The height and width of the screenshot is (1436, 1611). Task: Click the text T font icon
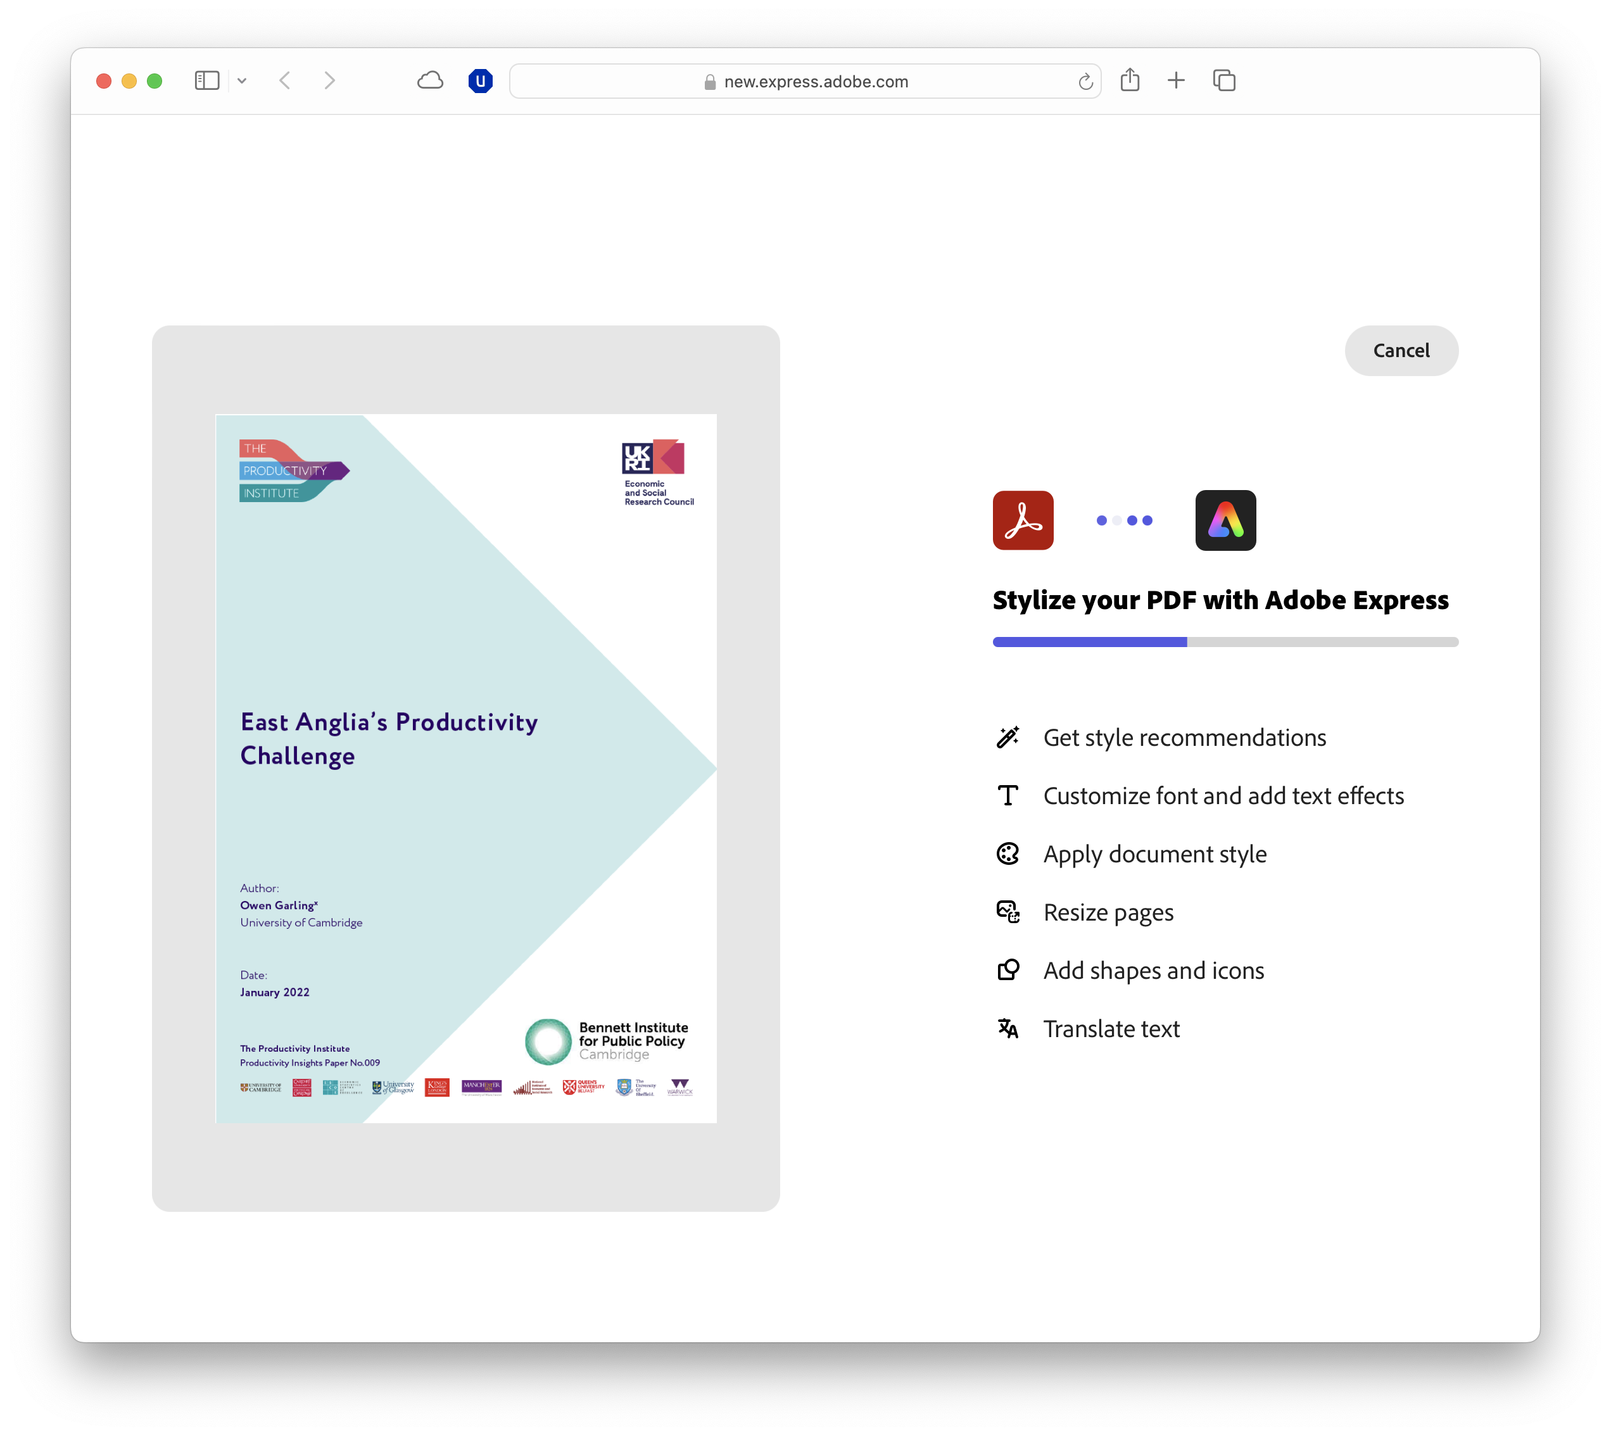[x=1008, y=795]
